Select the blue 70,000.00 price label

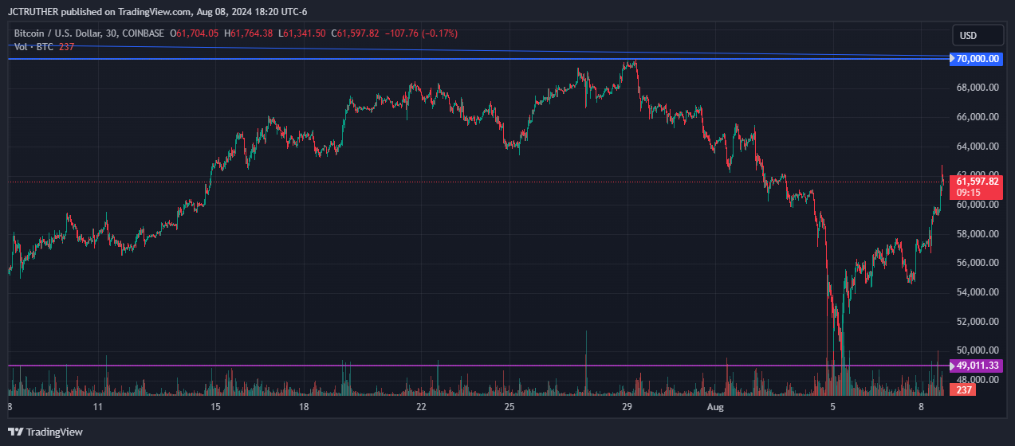tap(976, 59)
